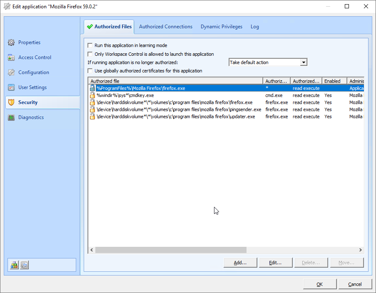Toggle Use globally authorized certificates checkbox

click(90, 71)
